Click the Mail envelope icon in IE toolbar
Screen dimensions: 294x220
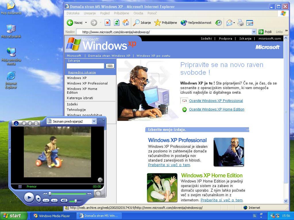tap(229, 23)
